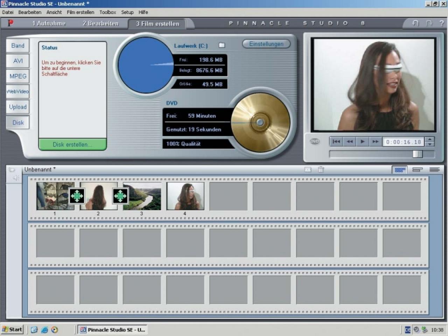Launch Windows Media Player from quick launch
The image size is (448, 336).
click(55, 330)
